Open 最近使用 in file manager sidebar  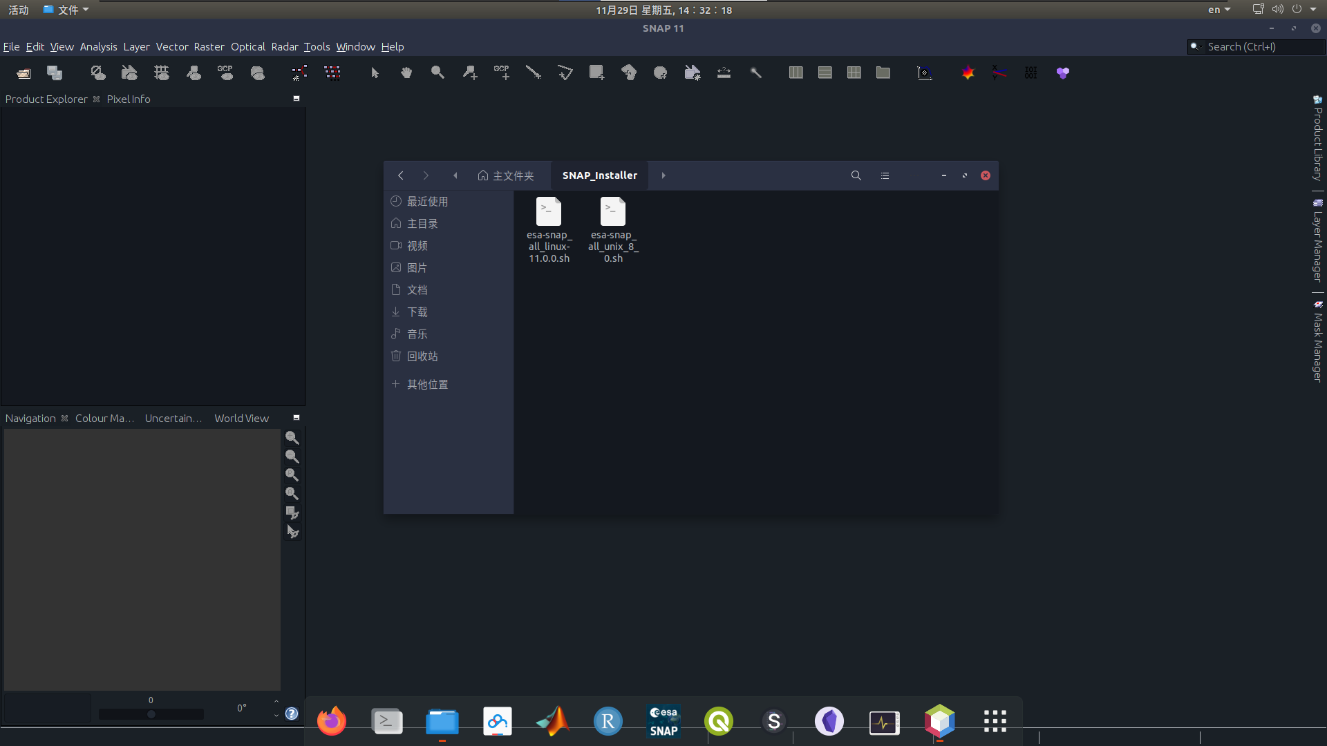448,202
